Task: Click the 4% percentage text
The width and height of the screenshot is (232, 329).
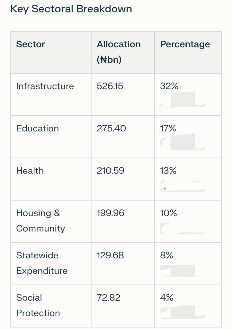Action: pyautogui.click(x=167, y=298)
